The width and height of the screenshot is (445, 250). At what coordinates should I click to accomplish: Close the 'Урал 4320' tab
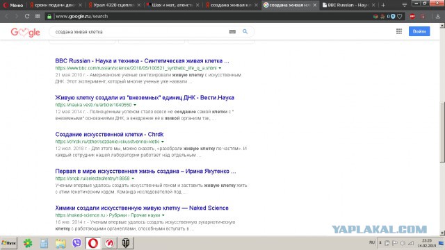(139, 5)
